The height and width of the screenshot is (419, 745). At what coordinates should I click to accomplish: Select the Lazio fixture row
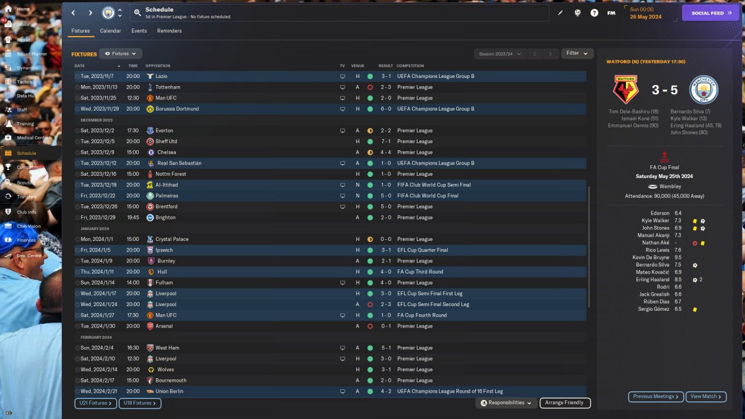[330, 76]
